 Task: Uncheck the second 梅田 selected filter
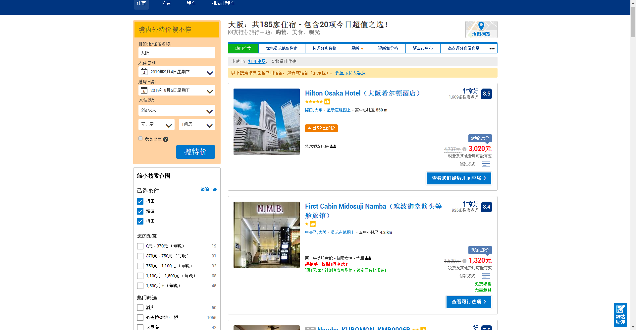point(140,221)
